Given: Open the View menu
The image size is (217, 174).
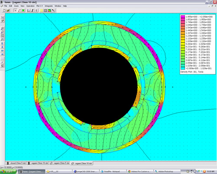Looking at the screenshot, I should coord(23,6).
